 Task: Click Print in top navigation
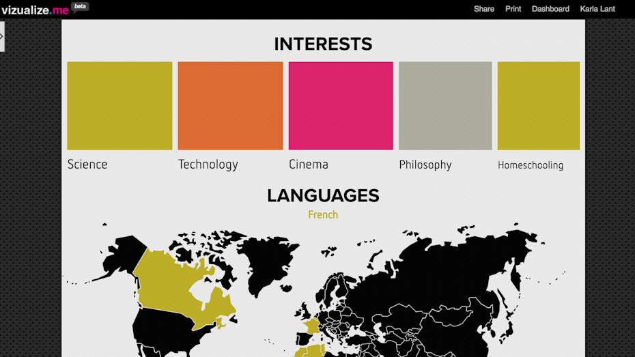coord(513,9)
